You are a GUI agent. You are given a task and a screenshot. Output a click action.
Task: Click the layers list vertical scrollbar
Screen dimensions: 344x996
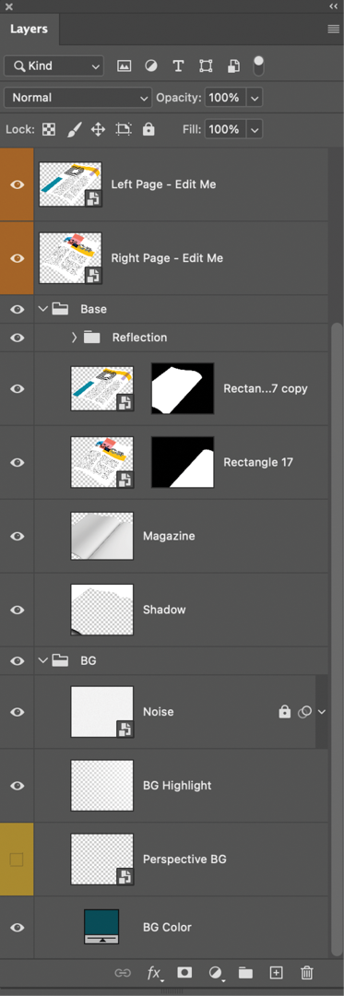[337, 638]
